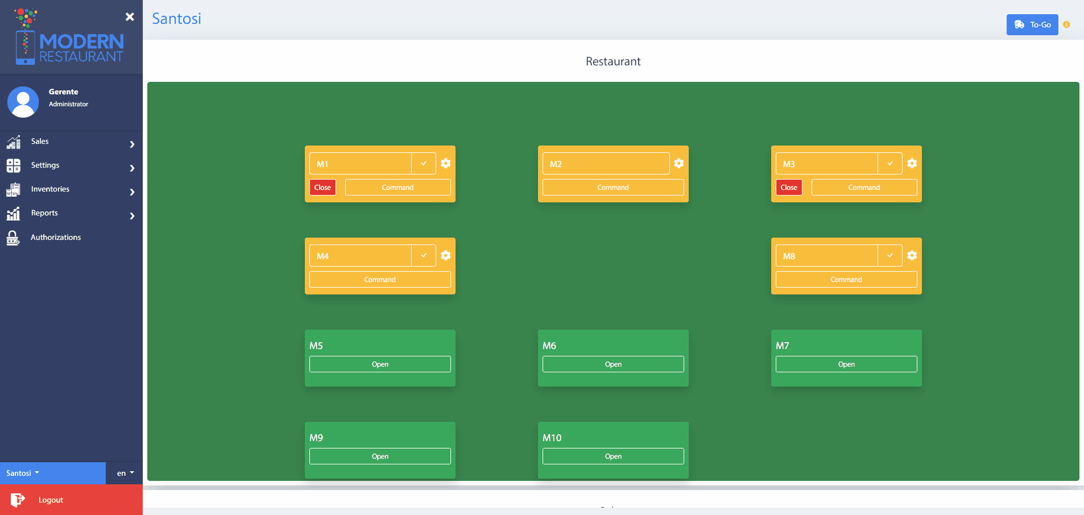Viewport: 1084px width, 515px height.
Task: Click the gear icon on table M2
Action: coord(678,163)
